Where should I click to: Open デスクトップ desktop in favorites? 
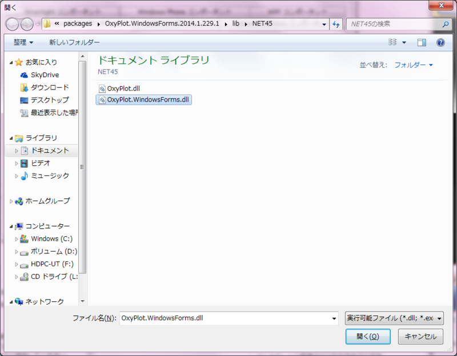(50, 100)
